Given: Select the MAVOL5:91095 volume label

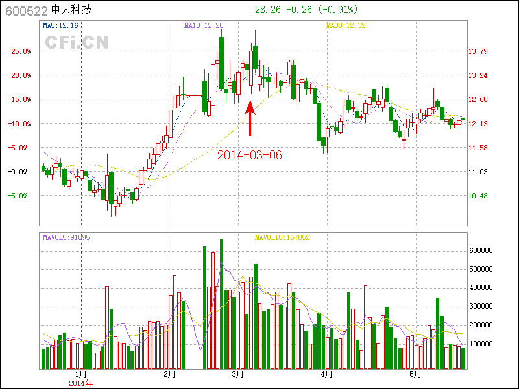Looking at the screenshot, I should coord(66,237).
